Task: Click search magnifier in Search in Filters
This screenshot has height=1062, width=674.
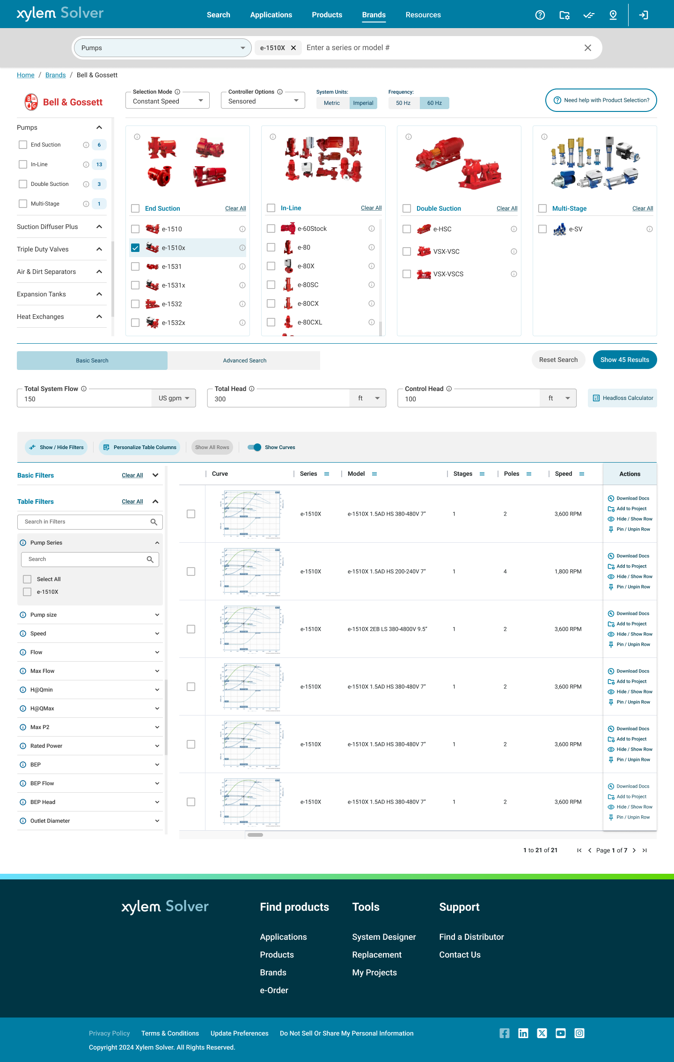Action: 154,522
